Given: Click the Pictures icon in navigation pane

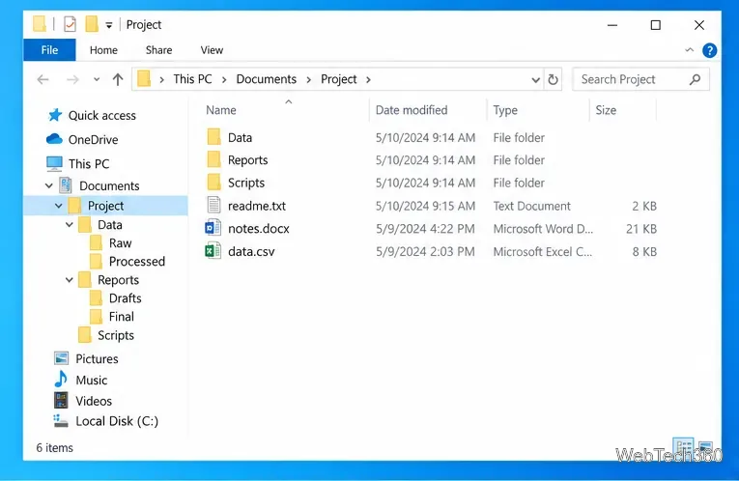Looking at the screenshot, I should coord(61,358).
